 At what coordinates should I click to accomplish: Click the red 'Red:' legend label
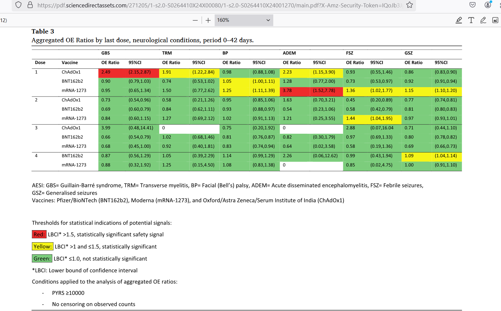pyautogui.click(x=39, y=235)
